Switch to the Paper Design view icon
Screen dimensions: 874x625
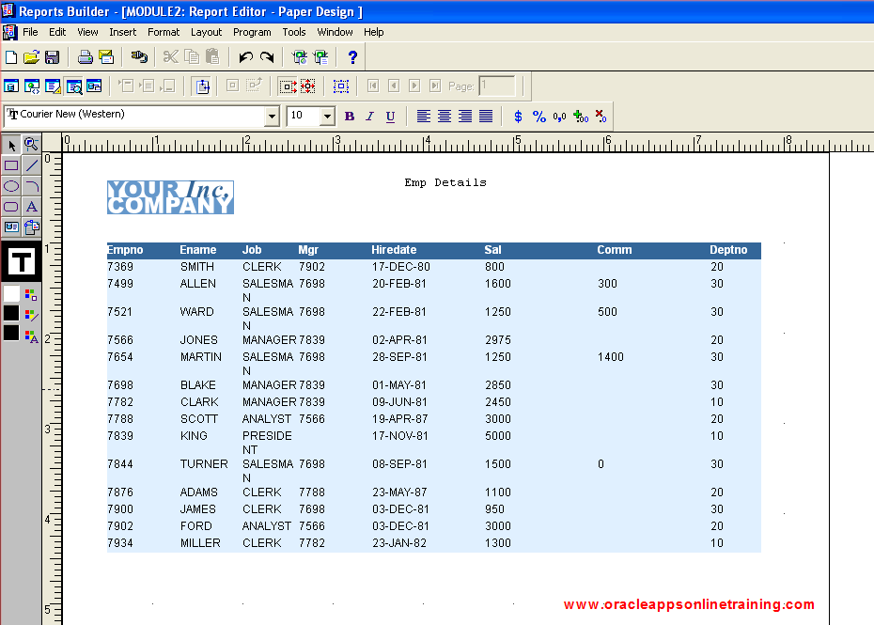pos(73,86)
